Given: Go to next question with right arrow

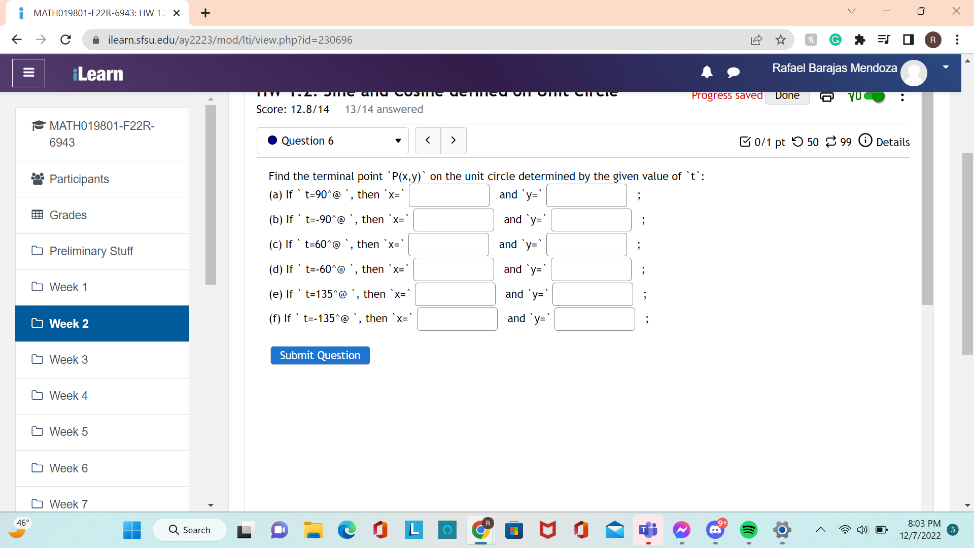Looking at the screenshot, I should pos(454,141).
